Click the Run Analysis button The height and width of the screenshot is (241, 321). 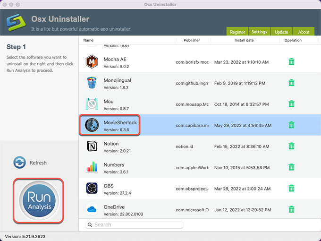39,200
